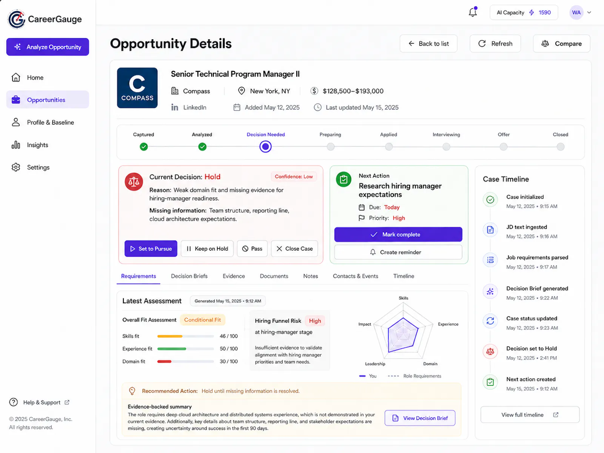This screenshot has width=604, height=453.
Task: Click the Decision Brief generated sparkle icon
Action: [x=490, y=291]
